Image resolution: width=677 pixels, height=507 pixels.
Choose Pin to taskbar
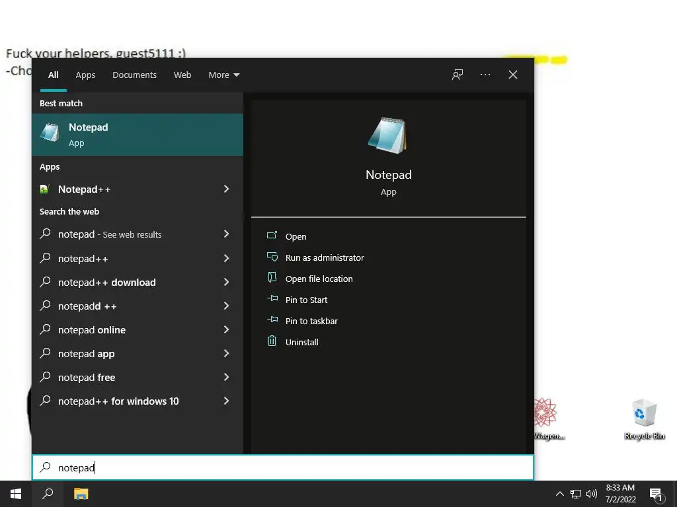[x=312, y=321]
